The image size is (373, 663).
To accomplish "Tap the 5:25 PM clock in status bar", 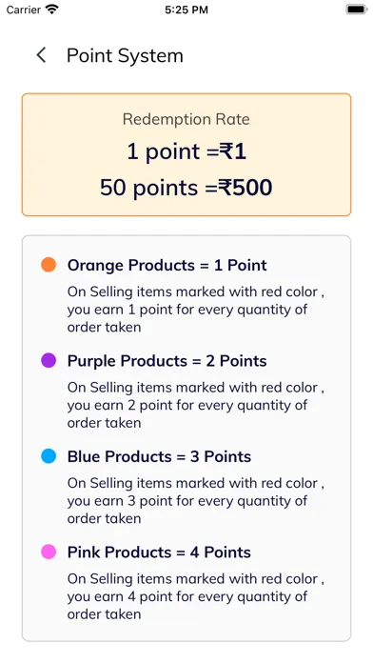I will coord(186,10).
